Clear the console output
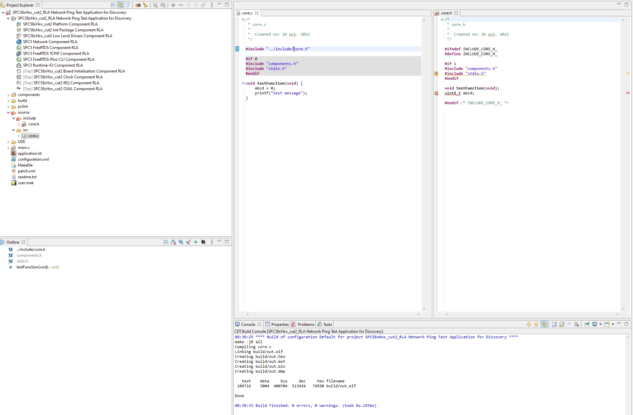Screen dimensions: 633x415 point(577,324)
